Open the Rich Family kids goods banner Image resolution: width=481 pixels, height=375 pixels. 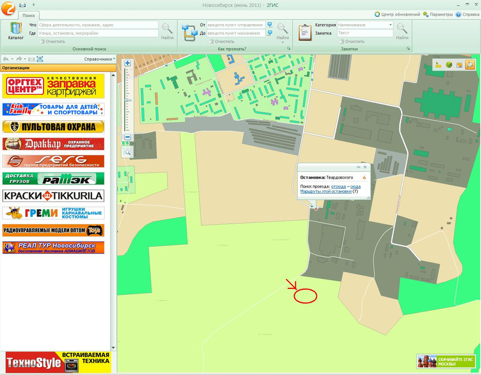coord(54,109)
